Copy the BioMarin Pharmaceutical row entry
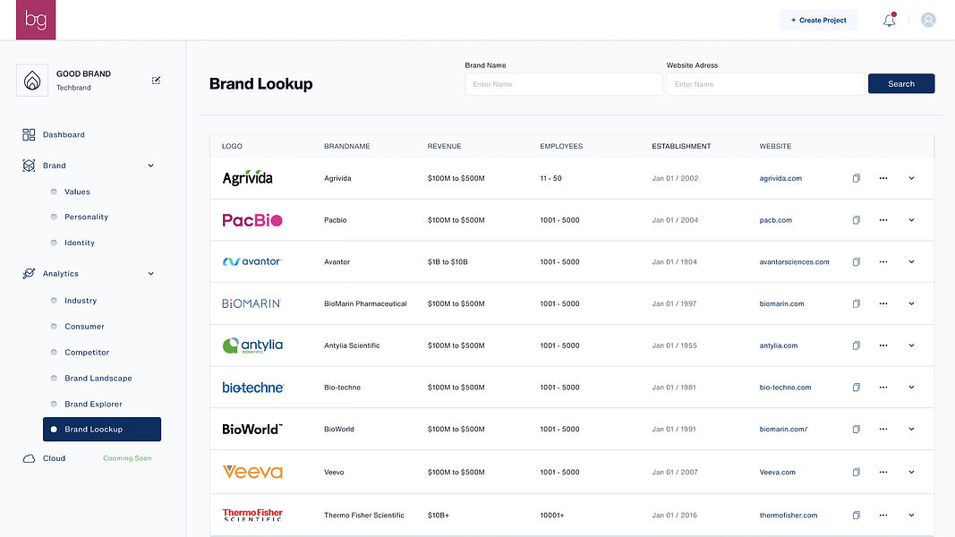Screen dimensions: 955x537 (857, 303)
